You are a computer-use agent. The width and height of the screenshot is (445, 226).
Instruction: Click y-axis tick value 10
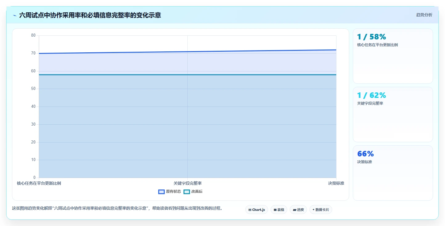click(x=33, y=160)
